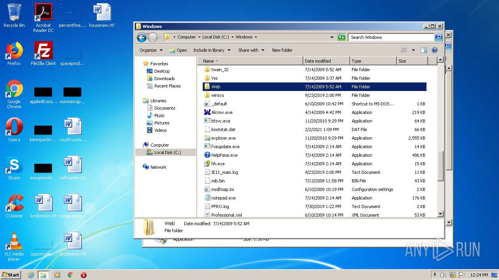The image size is (499, 280).
Task: Open recent pages dropdown next to Forward
Action: [x=160, y=38]
